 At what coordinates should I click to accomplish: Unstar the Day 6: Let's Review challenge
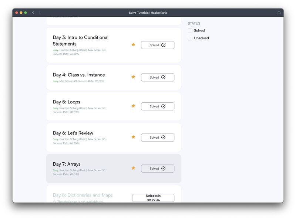(133, 137)
